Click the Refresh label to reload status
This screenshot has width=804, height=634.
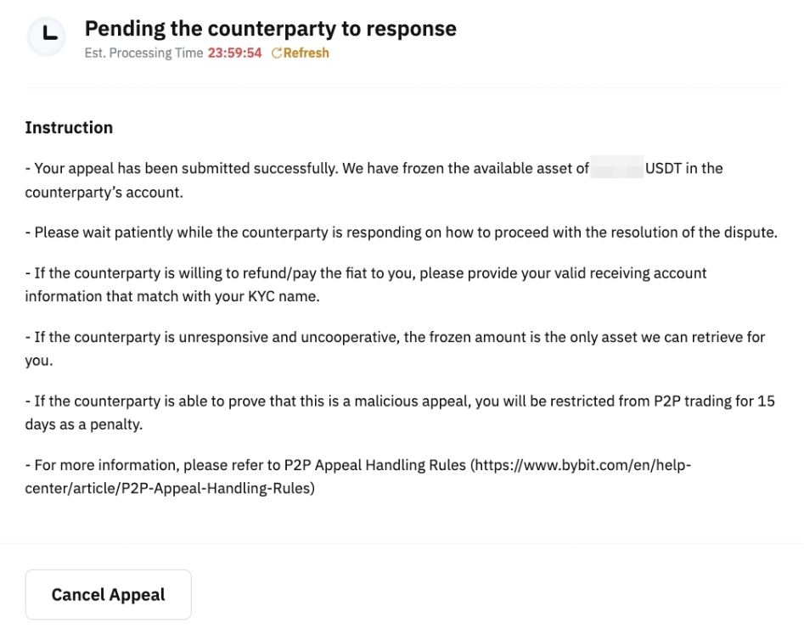point(304,53)
